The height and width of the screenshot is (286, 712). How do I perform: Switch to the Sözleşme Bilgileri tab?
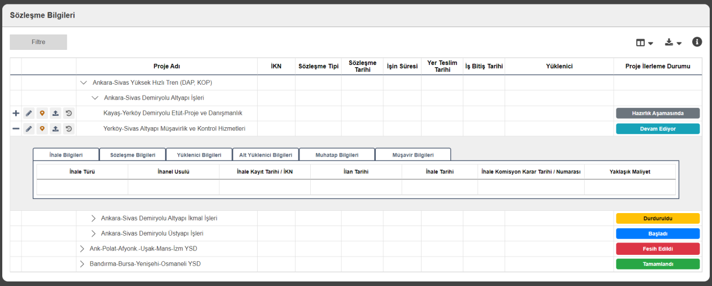point(132,155)
